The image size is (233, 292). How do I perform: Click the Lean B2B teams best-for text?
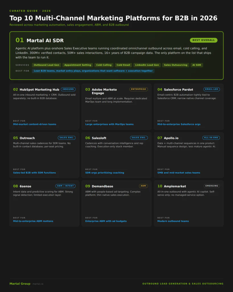(x=93, y=71)
